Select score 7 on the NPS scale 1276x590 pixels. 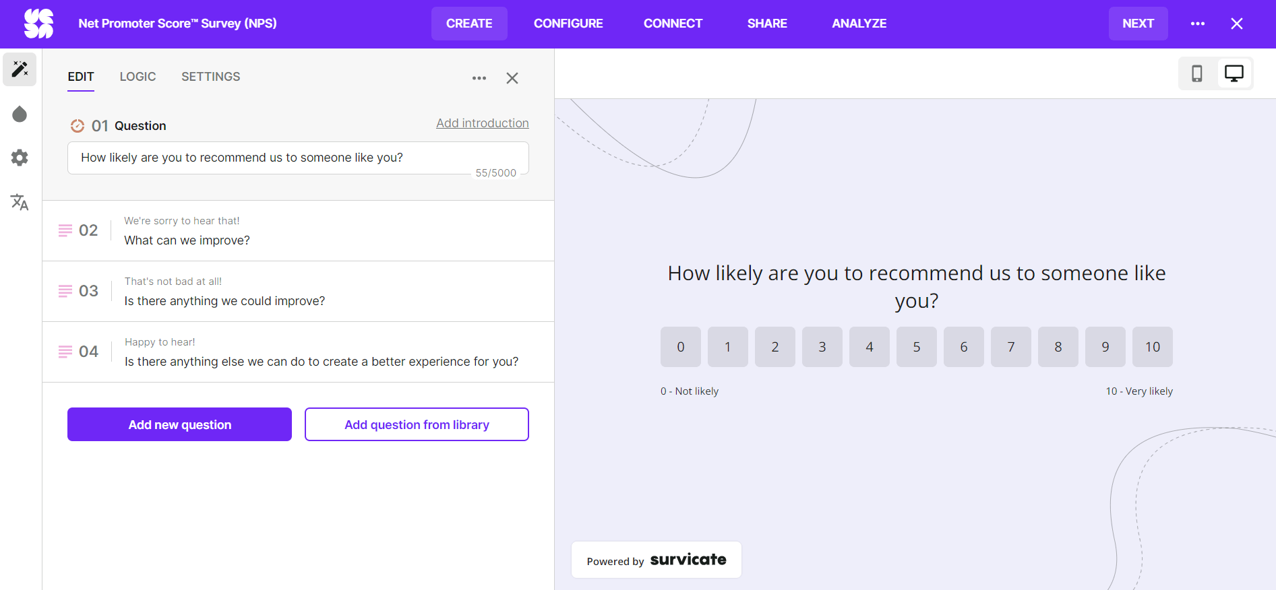point(1010,347)
